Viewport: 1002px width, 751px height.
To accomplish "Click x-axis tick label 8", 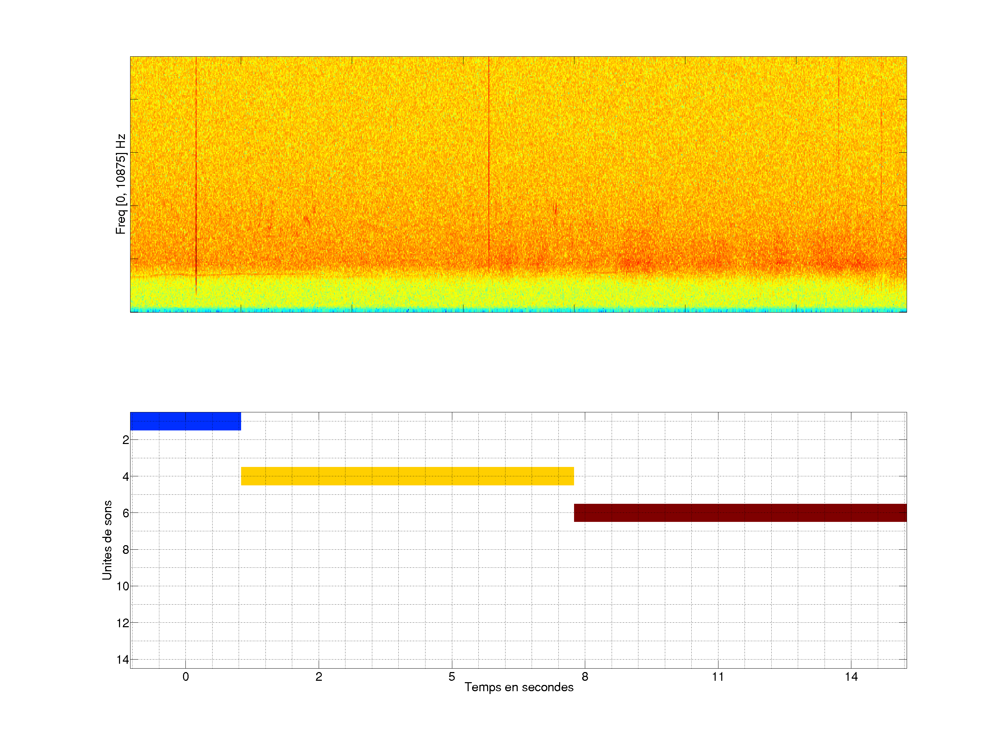I will [585, 677].
